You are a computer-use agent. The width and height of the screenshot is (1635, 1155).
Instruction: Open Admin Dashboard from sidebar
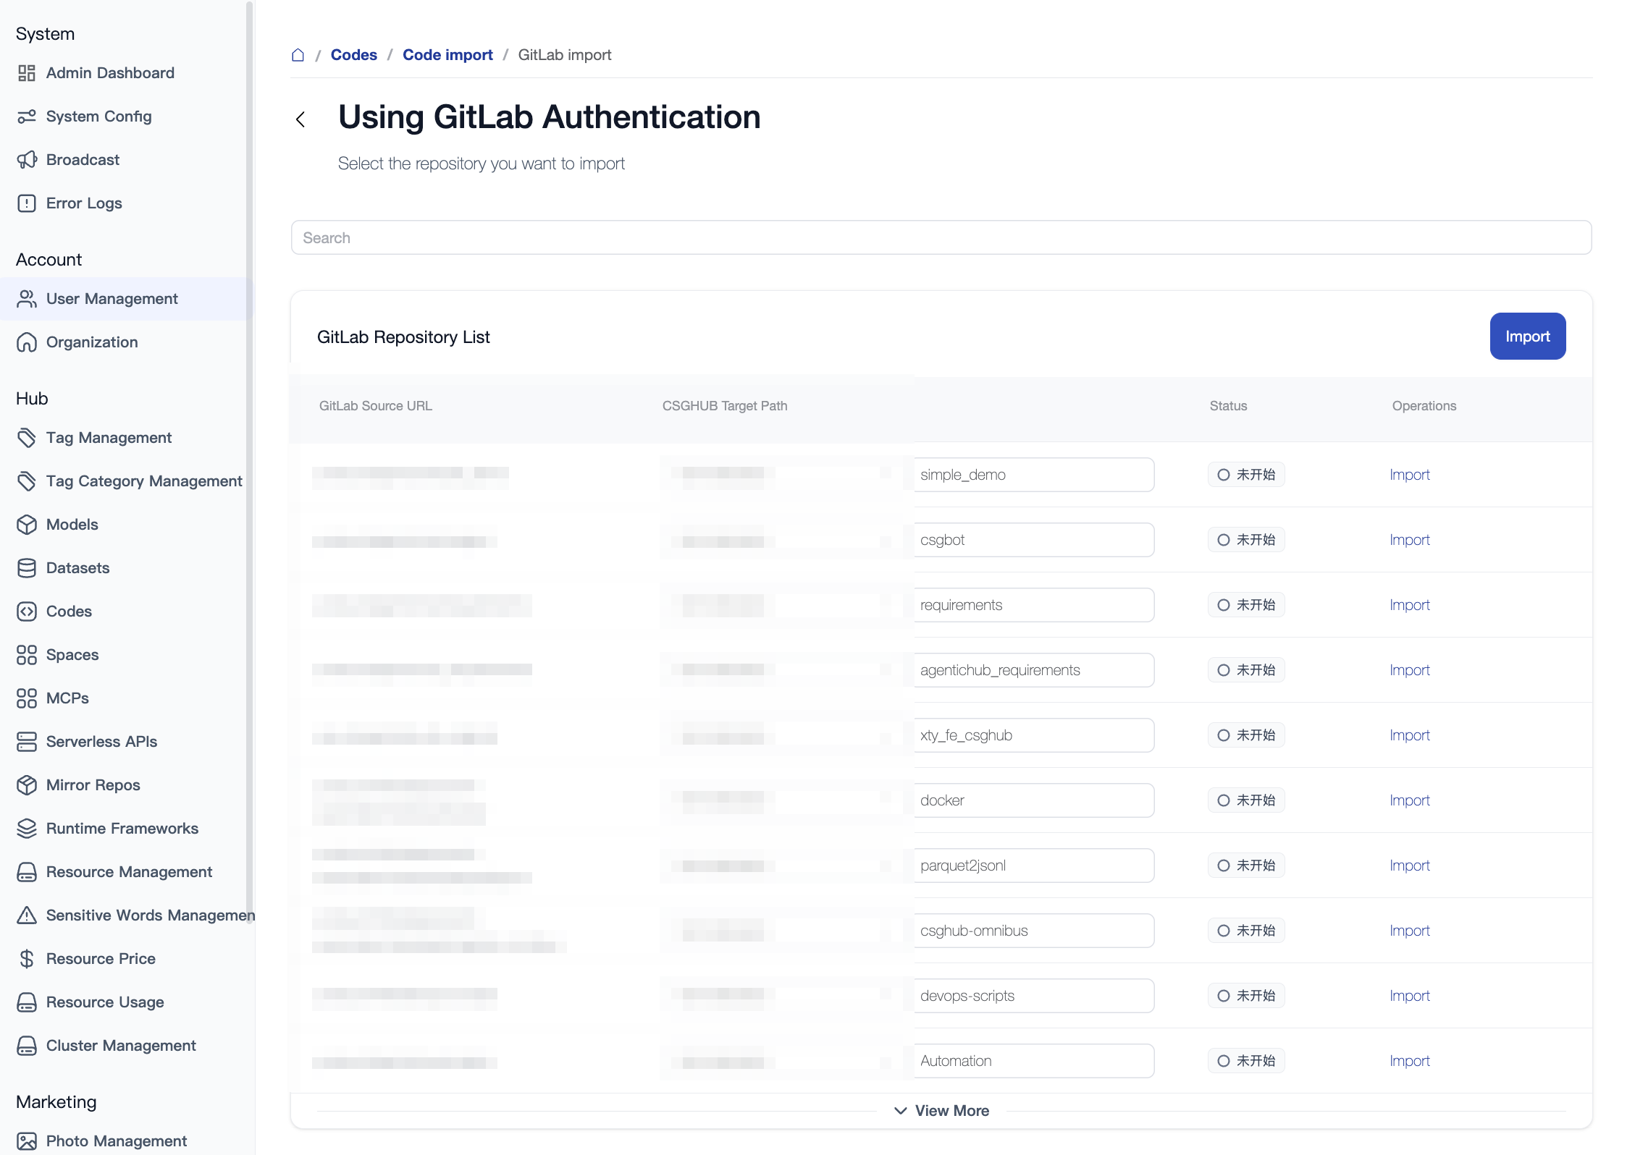(x=110, y=73)
